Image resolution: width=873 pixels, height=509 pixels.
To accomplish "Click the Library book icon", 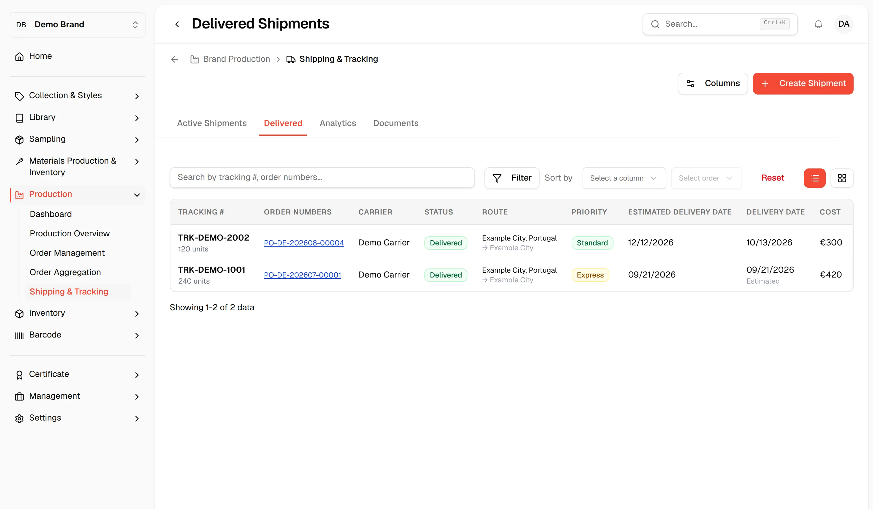I will [19, 118].
